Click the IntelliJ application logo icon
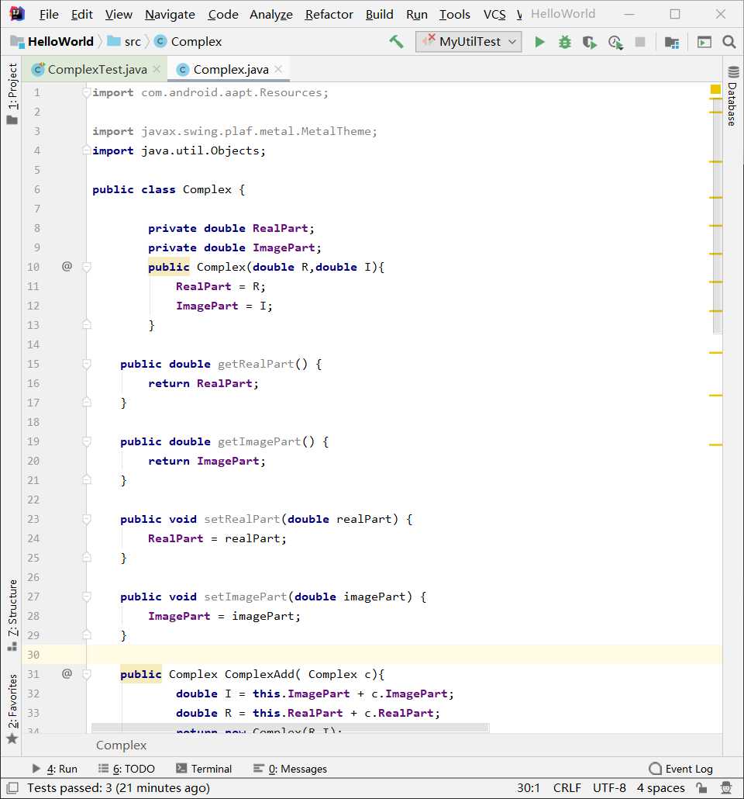 click(17, 14)
